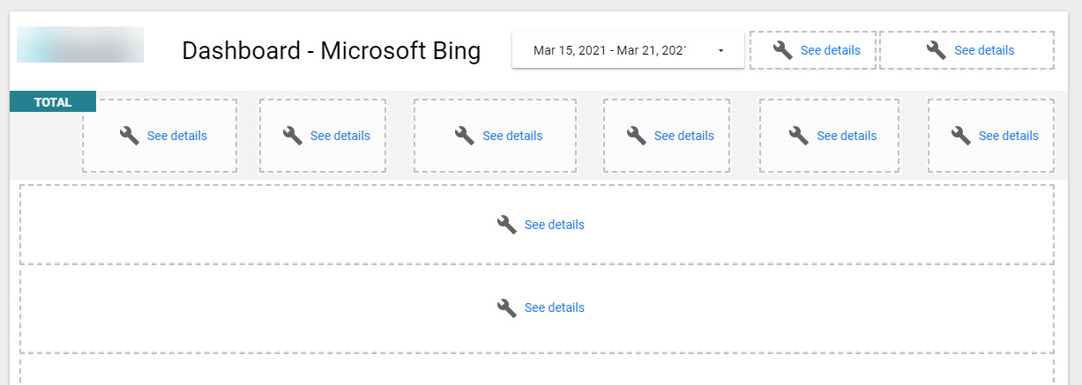Click wrench icon in fifth TOTAL row box
Viewport: 1082px width, 385px height.
[x=799, y=136]
